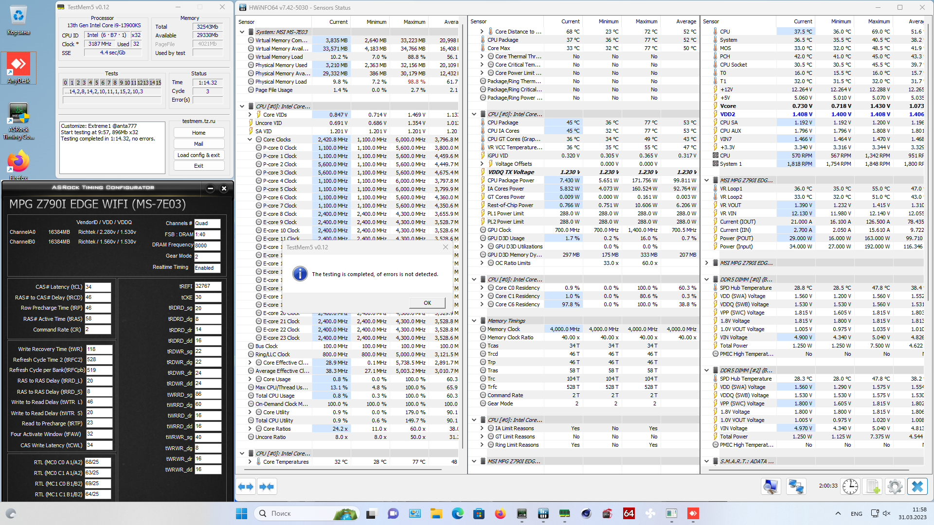Click the tREFI value field
This screenshot has width=934, height=525.
[208, 286]
